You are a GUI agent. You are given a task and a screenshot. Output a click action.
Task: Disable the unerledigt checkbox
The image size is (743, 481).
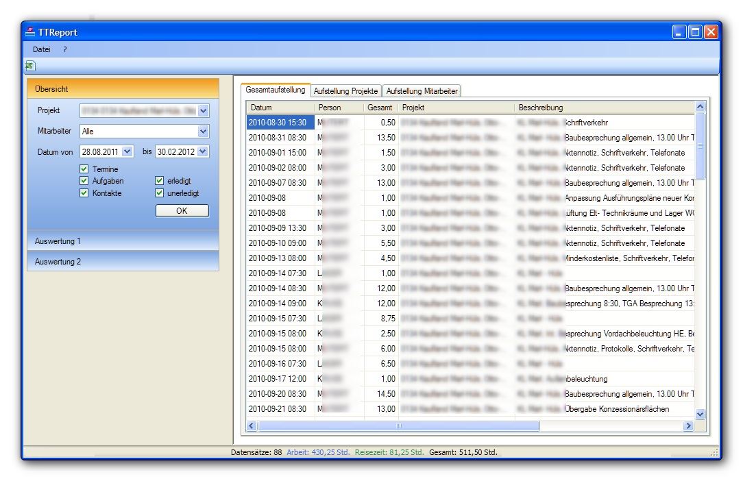160,193
